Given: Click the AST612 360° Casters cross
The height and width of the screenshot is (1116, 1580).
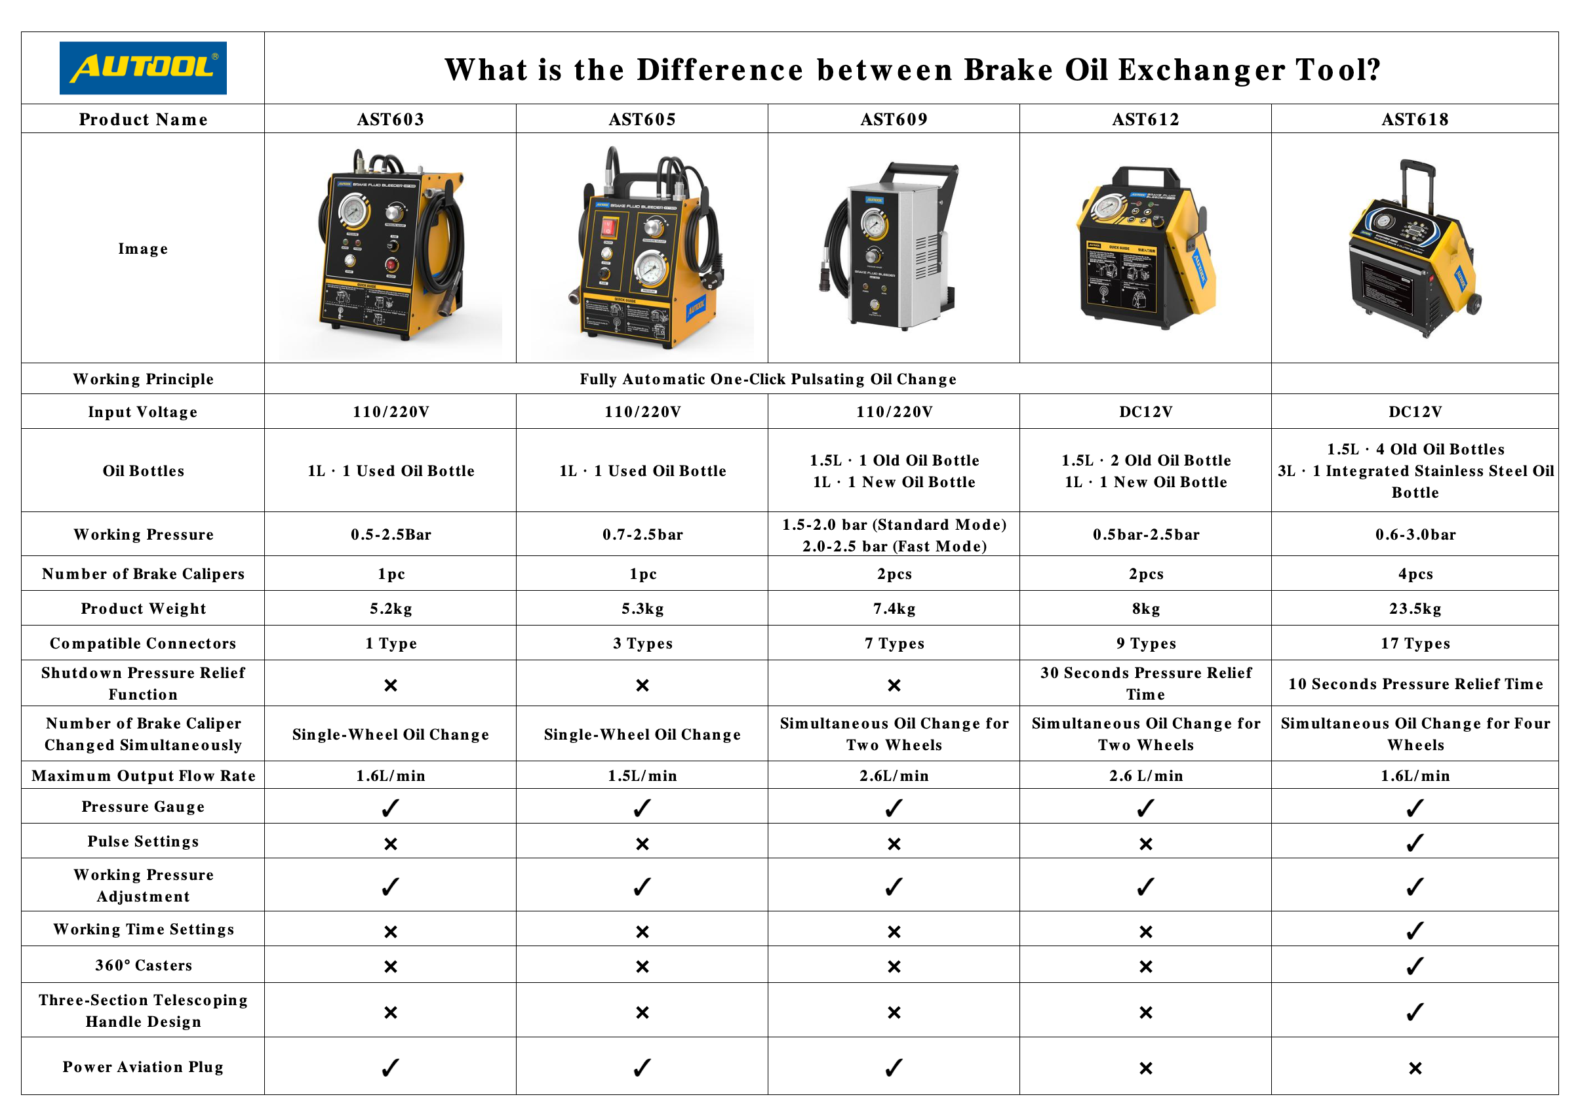Looking at the screenshot, I should 1146,967.
